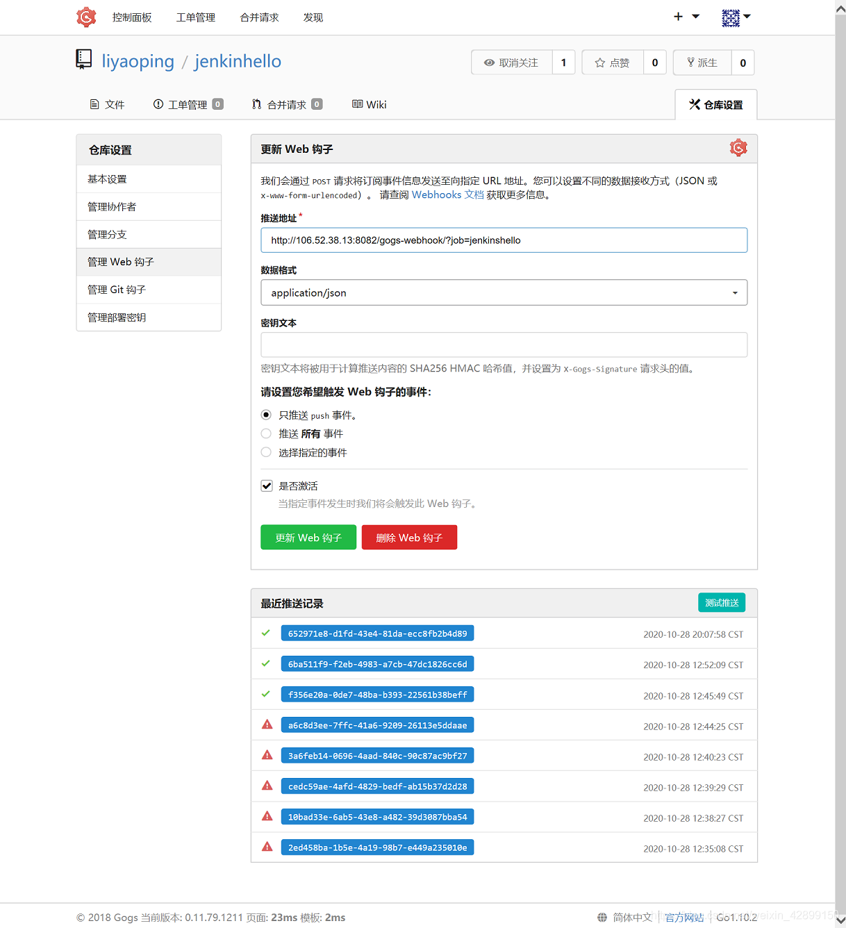
Task: Switch to the repository 工单管理 tab
Action: tap(188, 104)
